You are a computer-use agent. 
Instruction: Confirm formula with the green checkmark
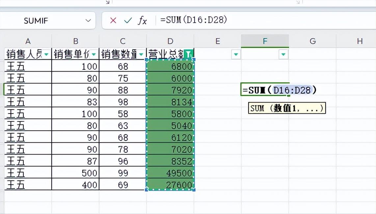(128, 20)
